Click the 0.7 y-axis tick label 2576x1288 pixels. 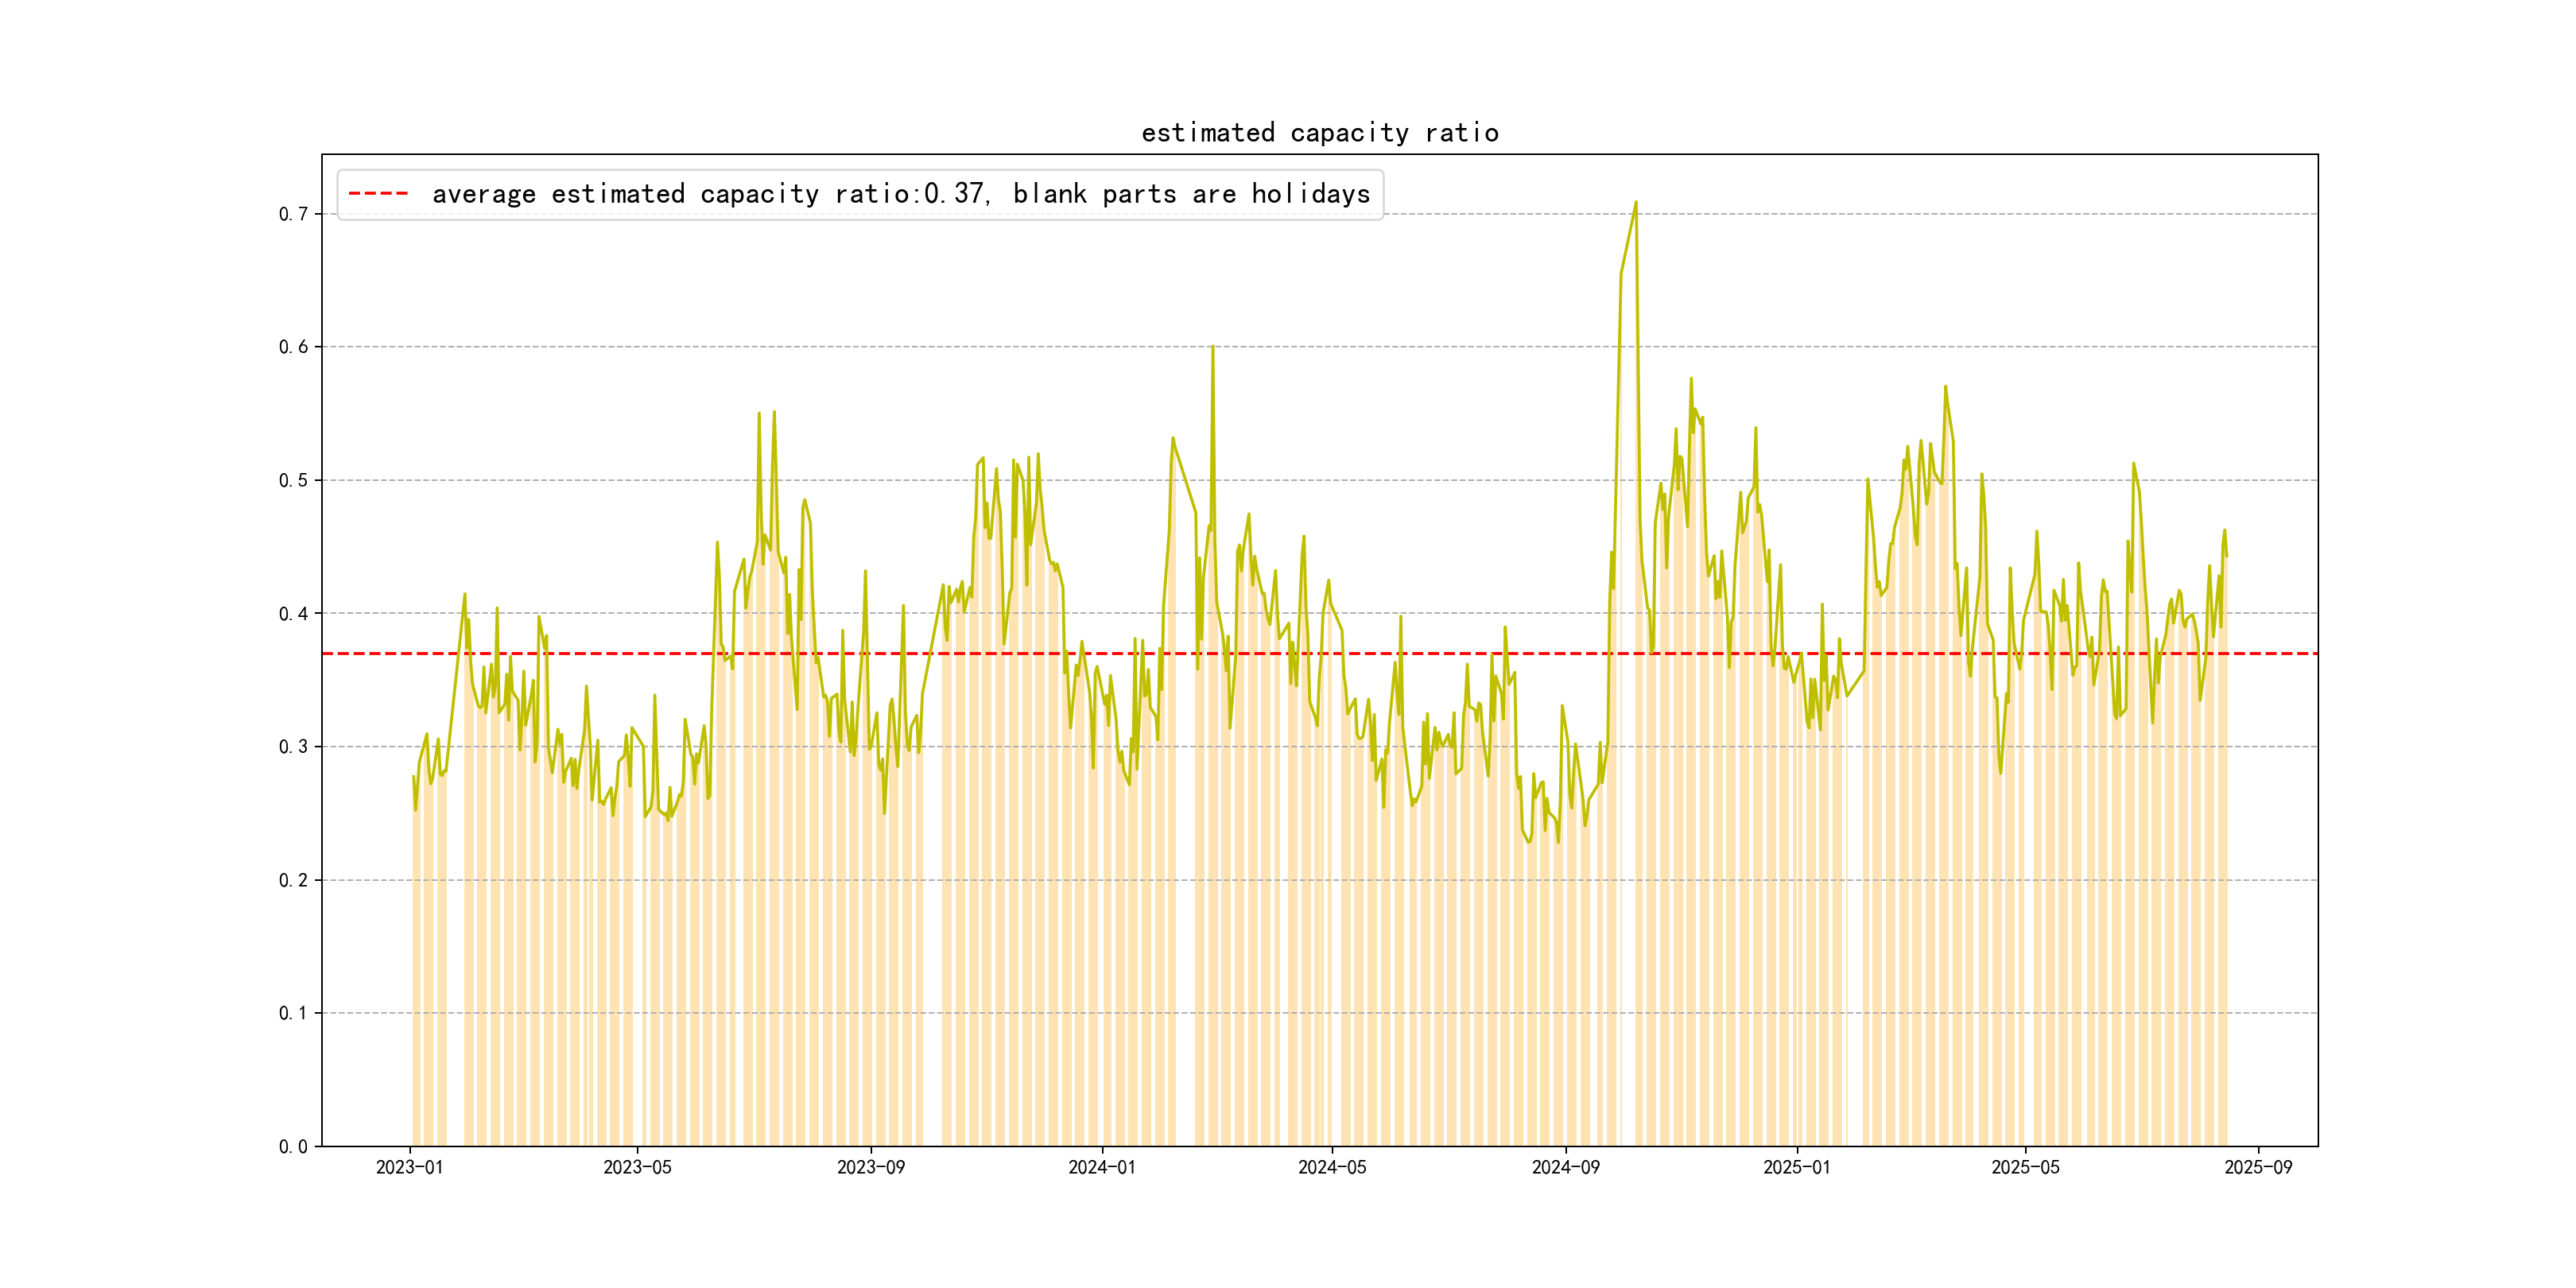(x=293, y=214)
